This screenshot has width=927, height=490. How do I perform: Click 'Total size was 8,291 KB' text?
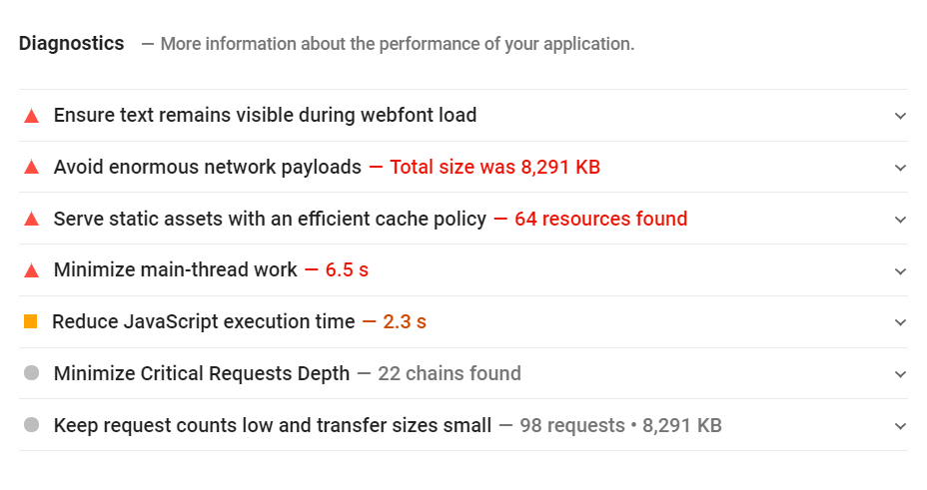pyautogui.click(x=494, y=167)
